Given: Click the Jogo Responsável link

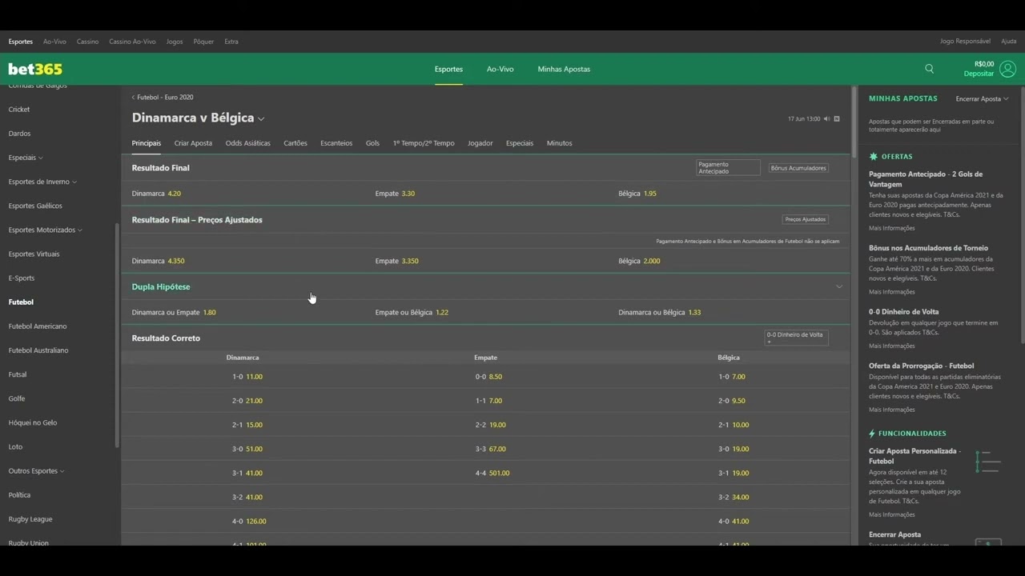Looking at the screenshot, I should click(x=965, y=42).
